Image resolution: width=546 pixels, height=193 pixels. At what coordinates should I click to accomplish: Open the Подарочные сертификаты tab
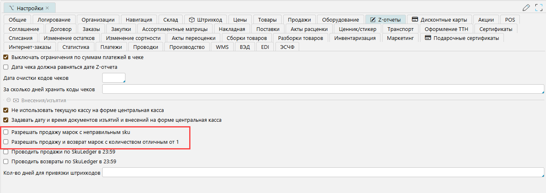(x=462, y=38)
